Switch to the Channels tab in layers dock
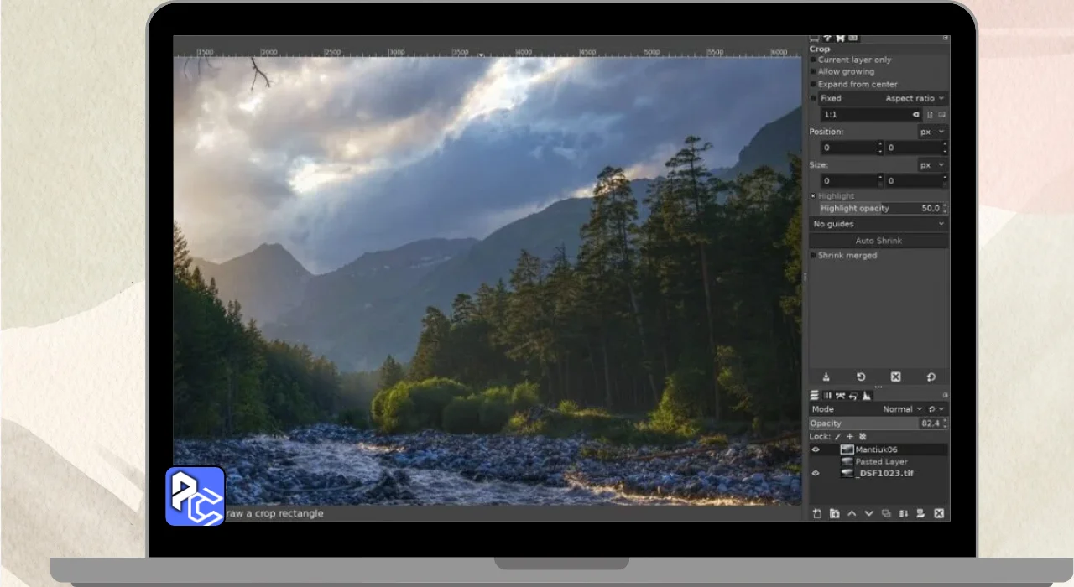1074x587 pixels. tap(827, 396)
